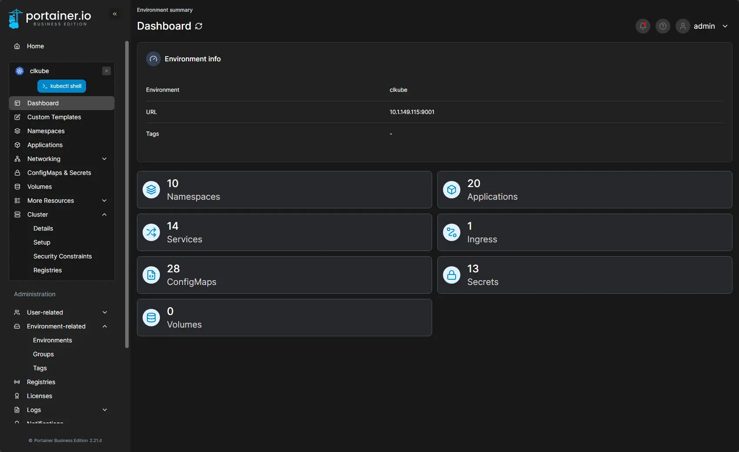Refresh the Dashboard with the reload icon
The height and width of the screenshot is (452, 739).
click(x=199, y=26)
